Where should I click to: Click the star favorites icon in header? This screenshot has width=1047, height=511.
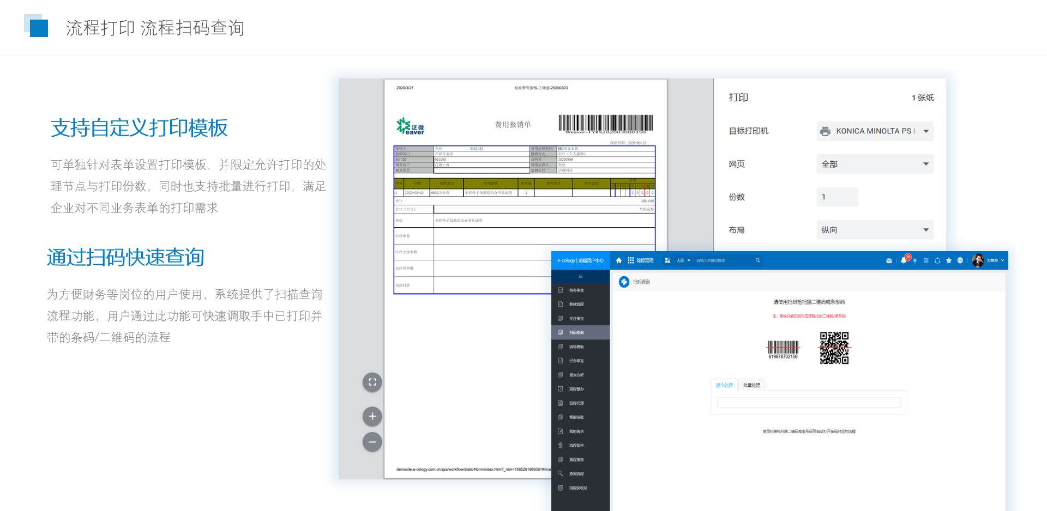click(x=949, y=260)
